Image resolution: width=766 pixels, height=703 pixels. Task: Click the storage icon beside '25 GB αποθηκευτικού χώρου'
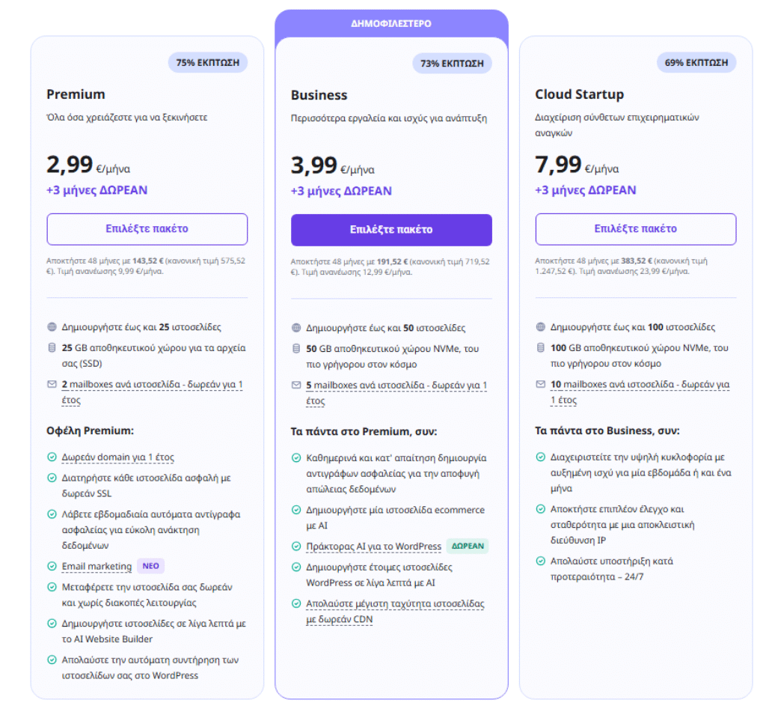[x=52, y=348]
